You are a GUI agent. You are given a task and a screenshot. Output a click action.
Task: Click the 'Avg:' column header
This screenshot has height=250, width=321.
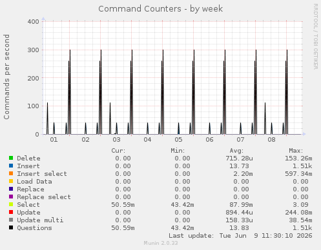[236, 151]
